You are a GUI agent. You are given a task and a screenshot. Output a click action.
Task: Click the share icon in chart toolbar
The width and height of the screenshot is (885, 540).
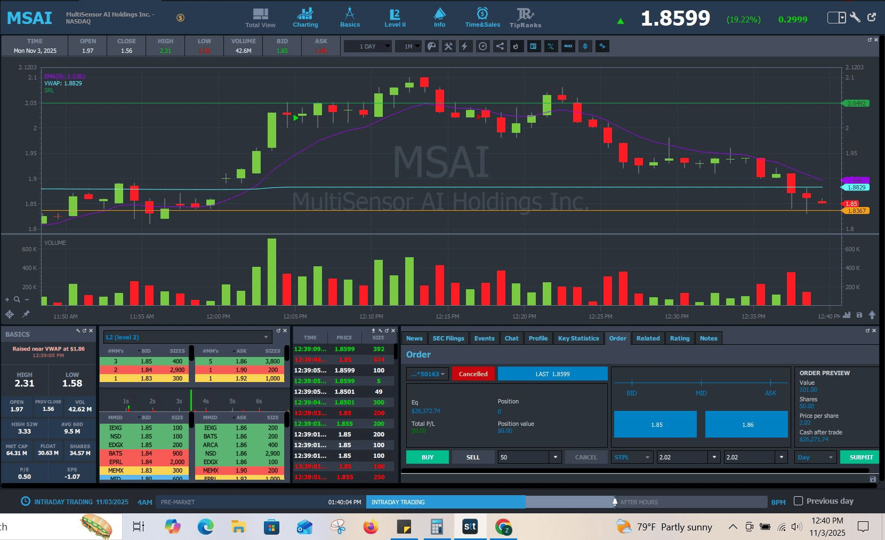(500, 46)
